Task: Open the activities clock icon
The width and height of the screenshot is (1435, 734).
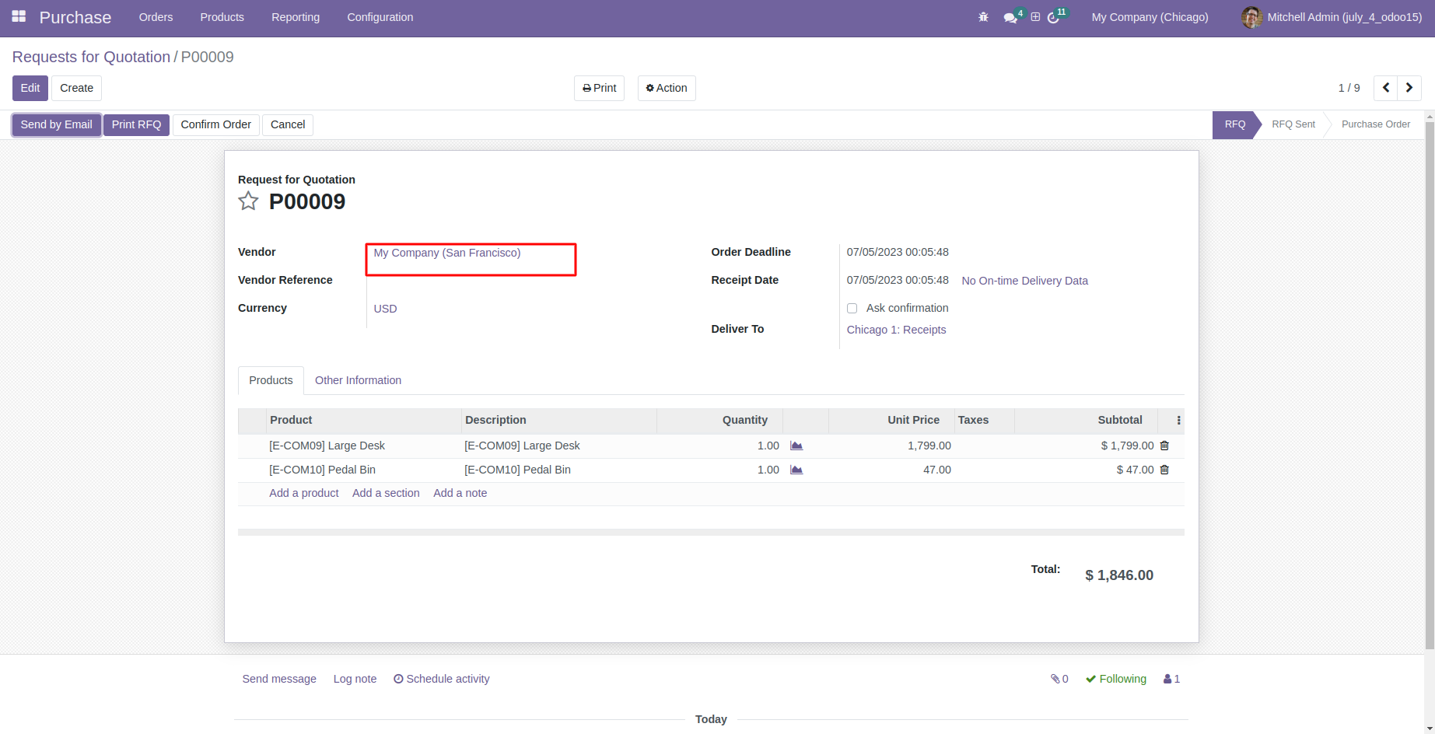Action: 1053,17
